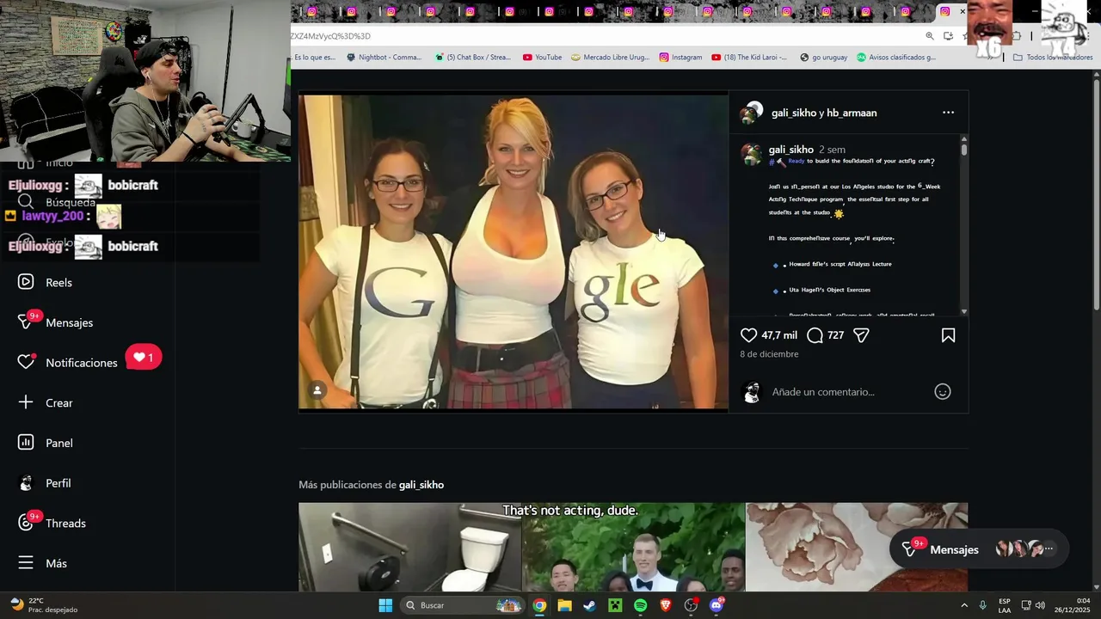The width and height of the screenshot is (1101, 619).
Task: Open the Chat Box / Stream bookmark
Action: [x=472, y=58]
